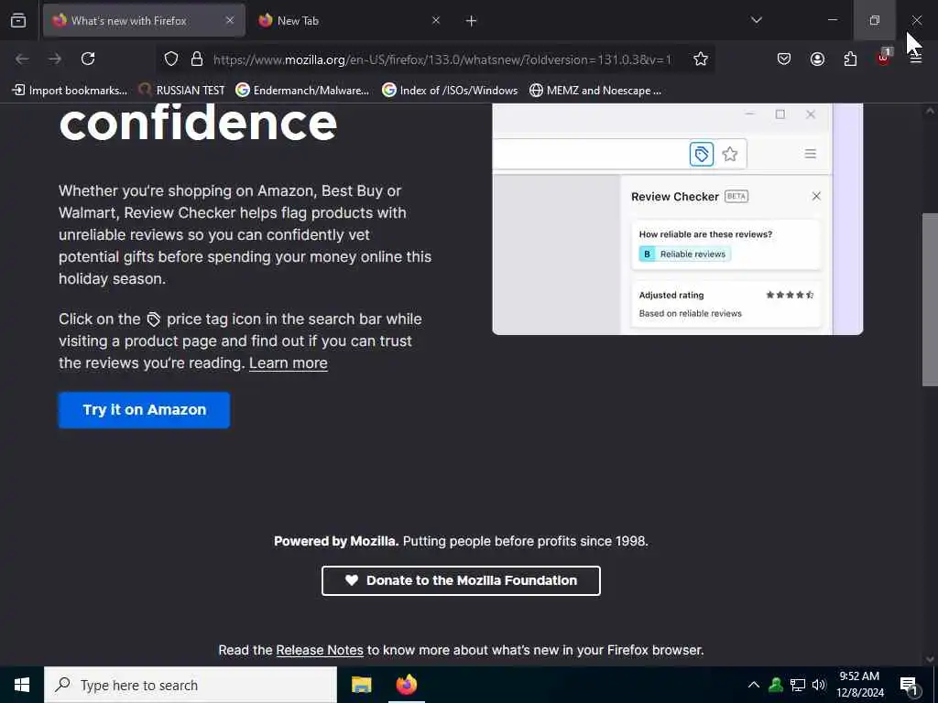Expand the list all tabs chevron
The width and height of the screenshot is (938, 703).
(x=757, y=20)
